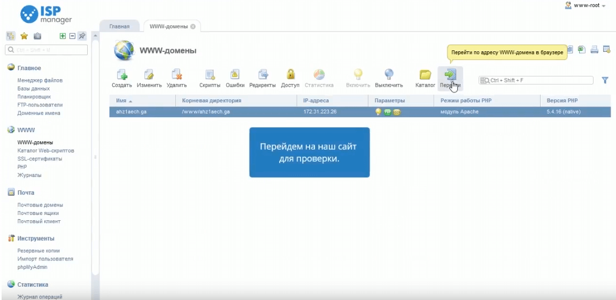Collapse all menu sections with minus icon
This screenshot has width=616, height=300.
coord(72,36)
